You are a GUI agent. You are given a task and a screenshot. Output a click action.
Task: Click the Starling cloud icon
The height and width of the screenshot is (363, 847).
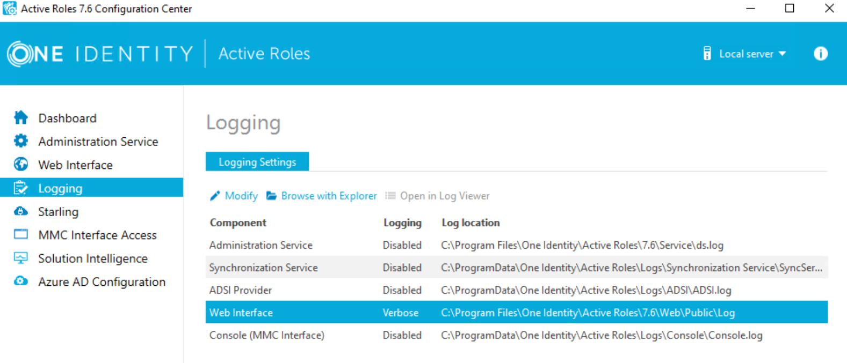point(21,211)
